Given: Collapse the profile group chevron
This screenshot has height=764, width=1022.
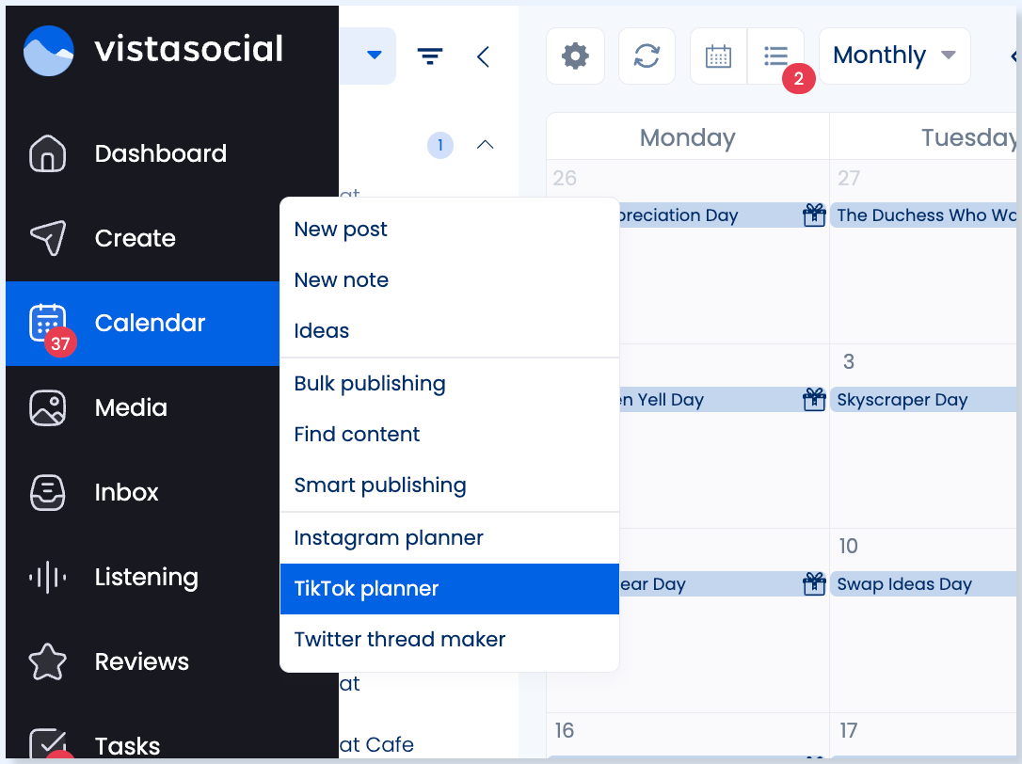Looking at the screenshot, I should [x=485, y=145].
